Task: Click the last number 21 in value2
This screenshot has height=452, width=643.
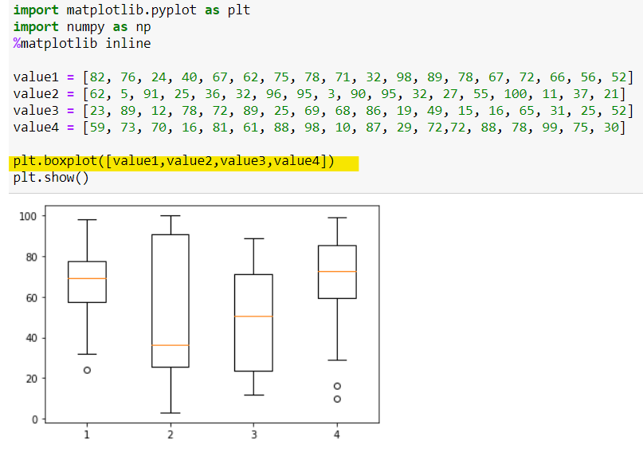Action: coord(611,94)
